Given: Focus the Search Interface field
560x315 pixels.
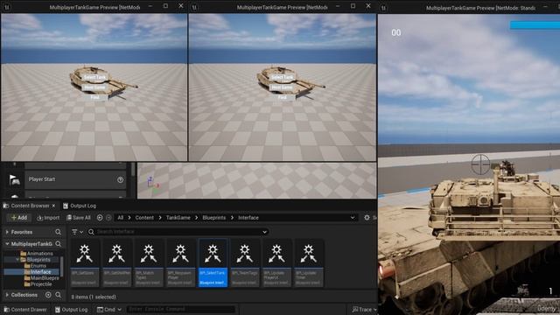Looking at the screenshot, I should click(x=178, y=232).
